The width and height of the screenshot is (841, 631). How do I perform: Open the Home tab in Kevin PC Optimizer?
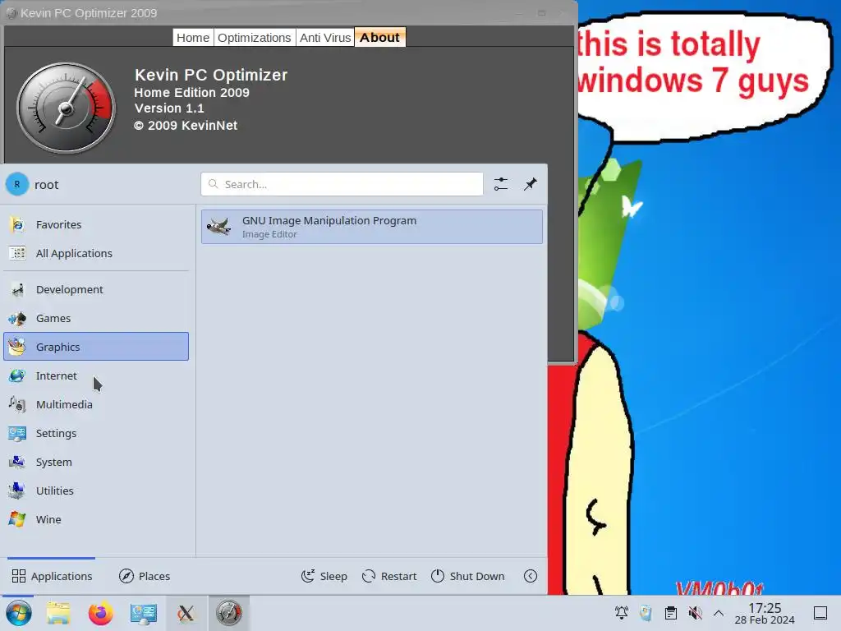(x=192, y=38)
